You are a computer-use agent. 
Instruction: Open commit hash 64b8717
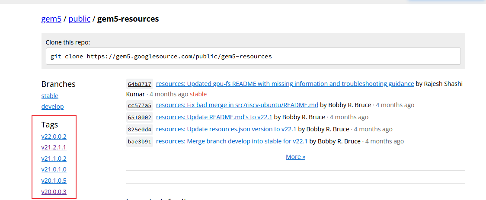pos(140,84)
